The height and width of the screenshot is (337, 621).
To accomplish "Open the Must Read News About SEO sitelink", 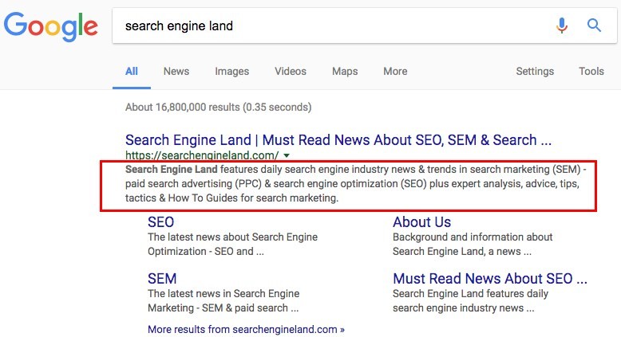I will coord(489,279).
